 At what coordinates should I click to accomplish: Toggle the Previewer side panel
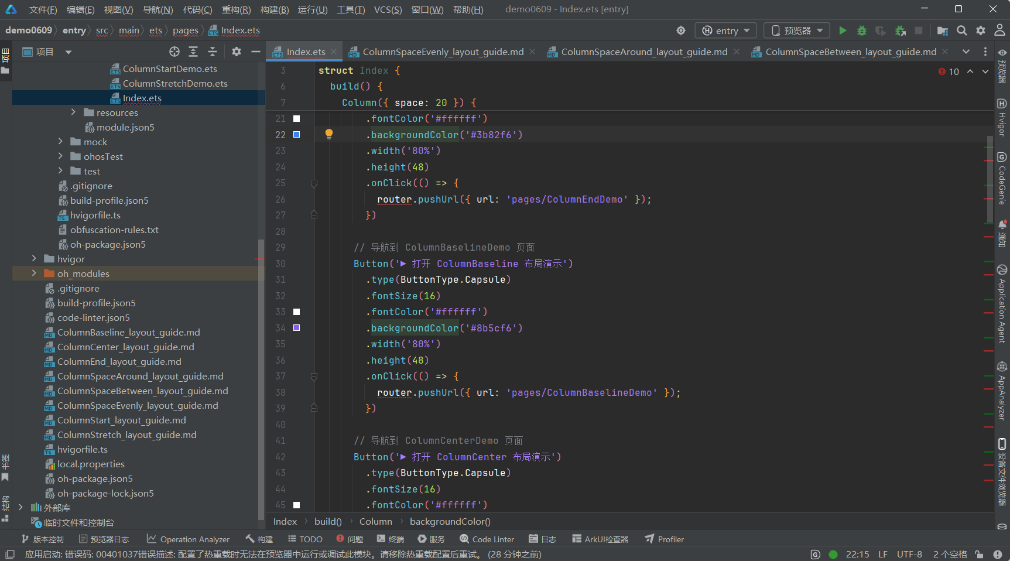click(1002, 66)
